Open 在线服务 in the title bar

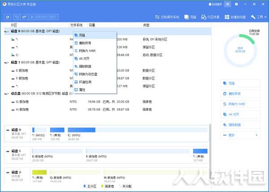click(x=215, y=4)
